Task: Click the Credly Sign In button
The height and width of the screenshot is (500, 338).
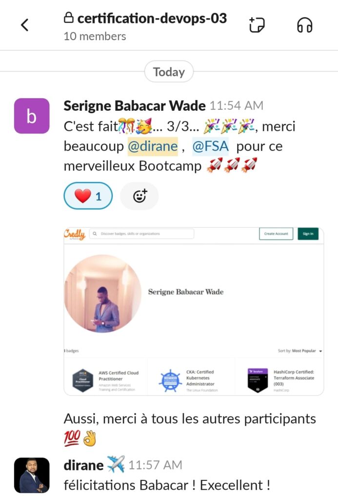Action: pyautogui.click(x=308, y=234)
